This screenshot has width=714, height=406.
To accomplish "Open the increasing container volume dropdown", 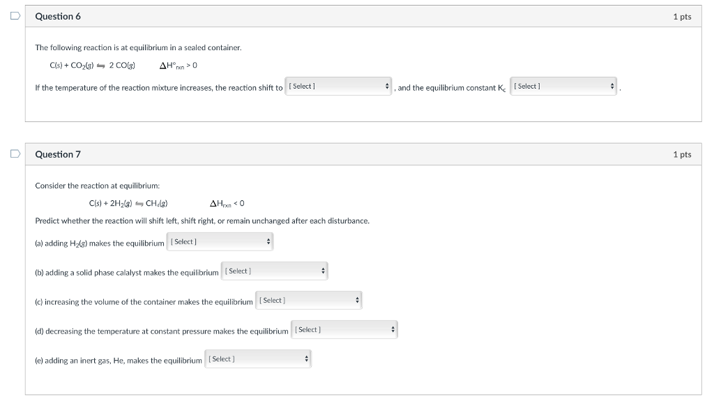I will tap(309, 300).
